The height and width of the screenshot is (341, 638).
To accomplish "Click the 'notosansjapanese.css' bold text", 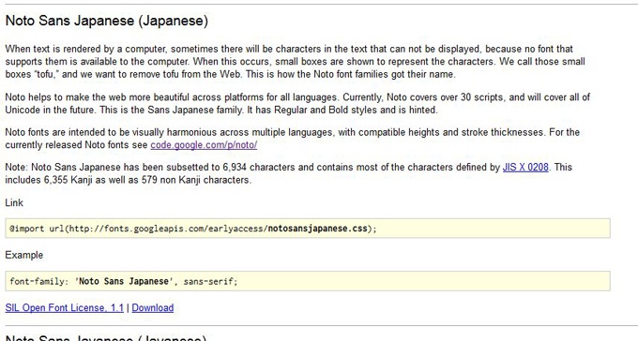I will (x=317, y=229).
